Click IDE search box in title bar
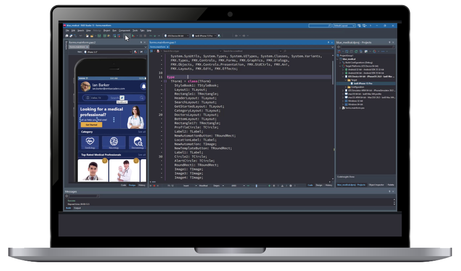Image resolution: width=461 pixels, height=271 pixels. tap(320, 26)
